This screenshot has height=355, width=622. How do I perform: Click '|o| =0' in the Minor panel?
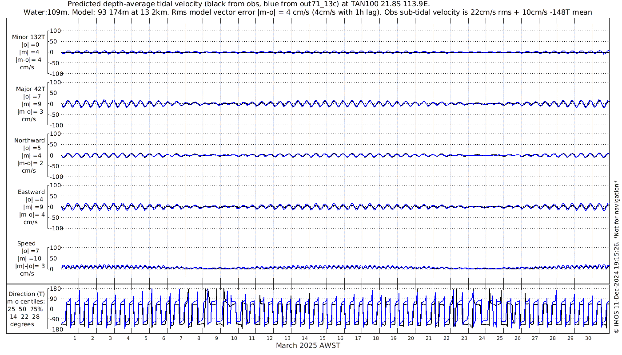click(x=30, y=45)
